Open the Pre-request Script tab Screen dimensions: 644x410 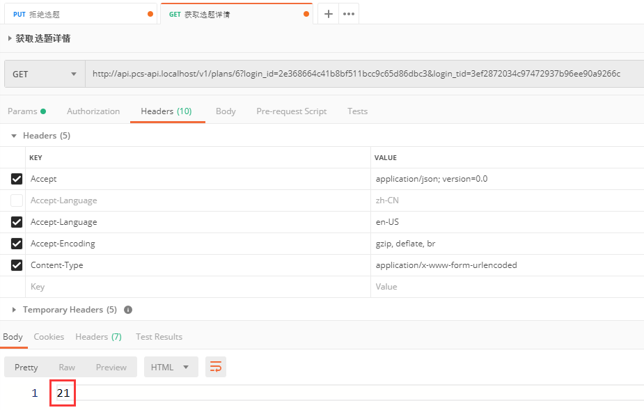(291, 111)
